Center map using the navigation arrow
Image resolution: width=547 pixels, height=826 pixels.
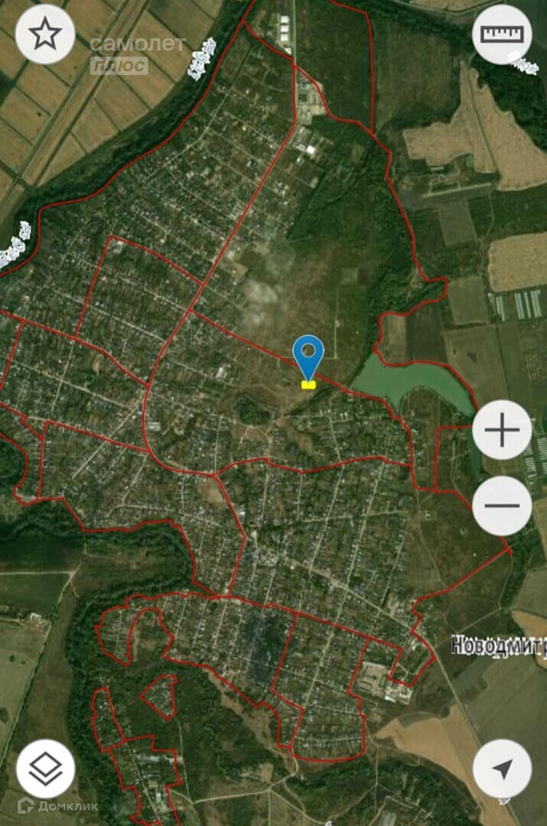(x=502, y=769)
